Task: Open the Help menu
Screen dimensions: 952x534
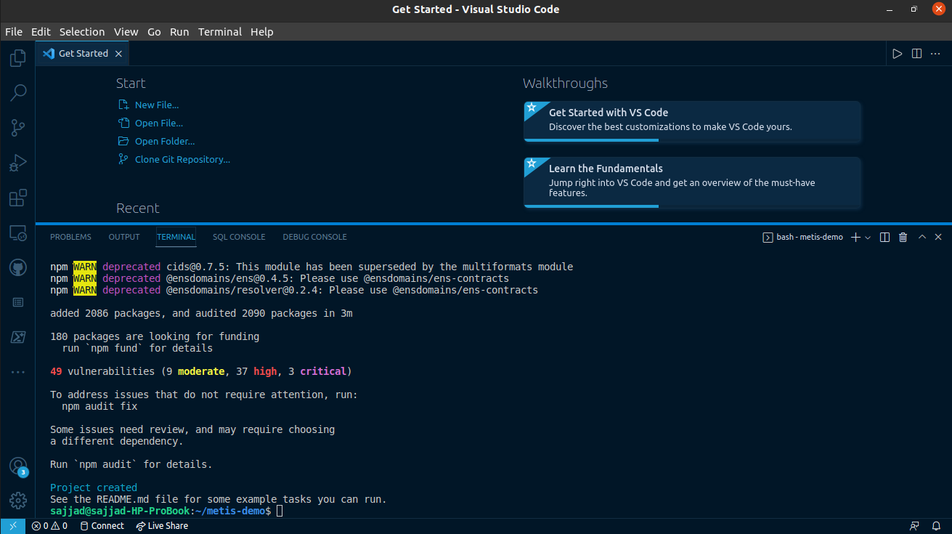Action: 262,32
